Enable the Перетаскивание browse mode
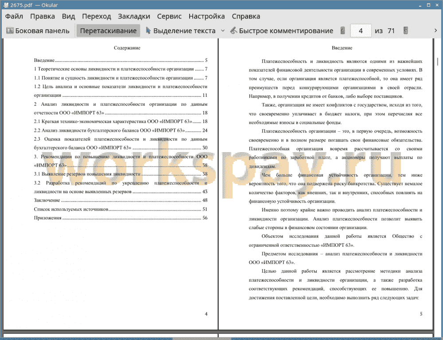The image size is (443, 340). [108, 31]
